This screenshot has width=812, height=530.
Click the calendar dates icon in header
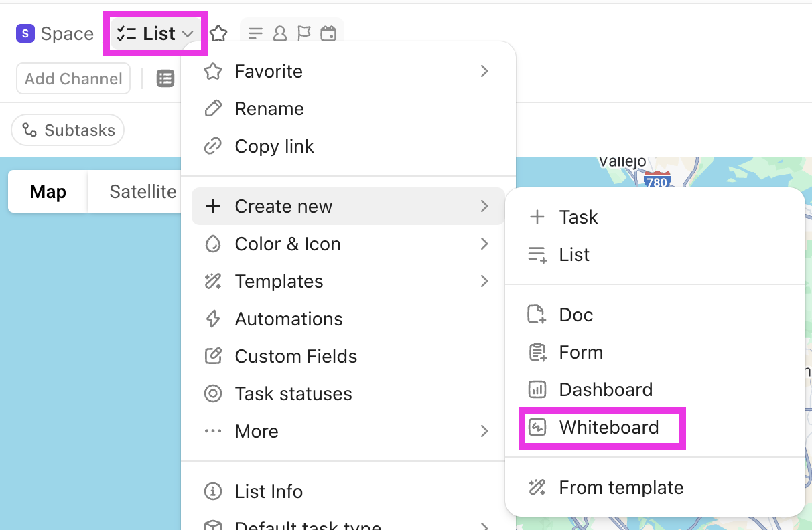click(x=328, y=33)
